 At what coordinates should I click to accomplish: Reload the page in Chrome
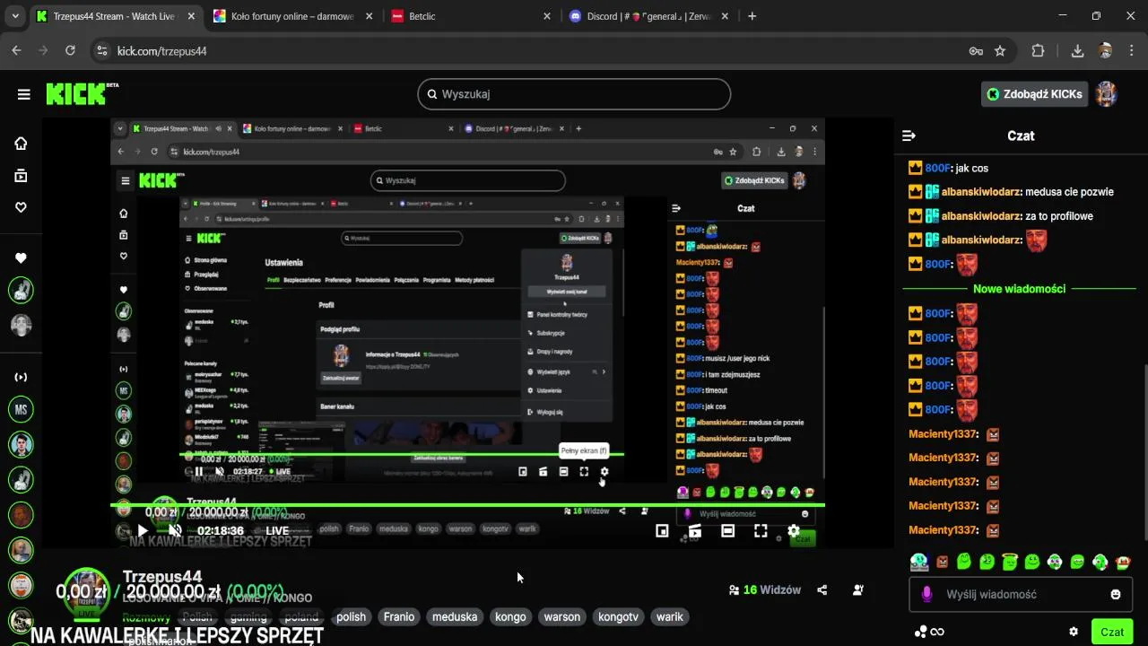(x=70, y=51)
